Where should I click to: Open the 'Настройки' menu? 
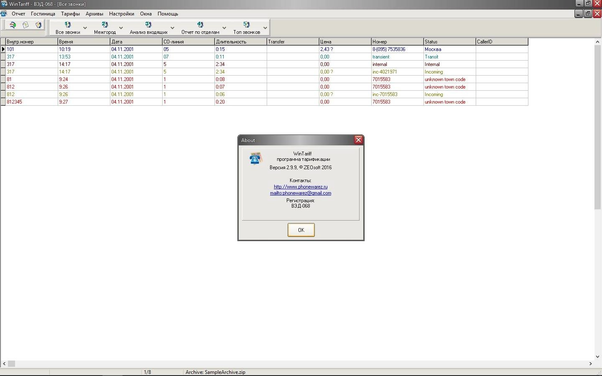[122, 14]
